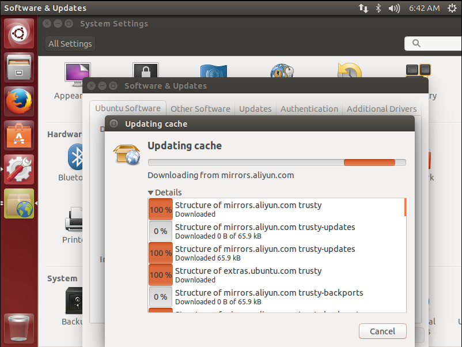The height and width of the screenshot is (347, 462).
Task: Select trusty-updates row showing Downloaded 65.9 kB
Action: pyautogui.click(x=277, y=253)
